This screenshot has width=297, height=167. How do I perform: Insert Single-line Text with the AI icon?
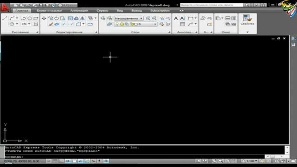182,19
